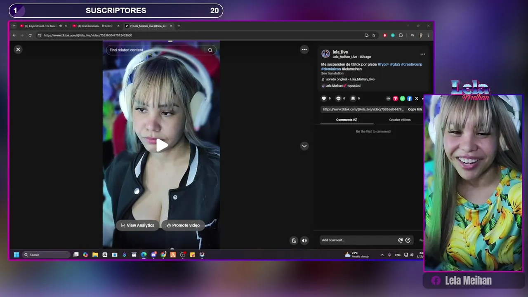
Task: Open the lela_live username link
Action: [340, 52]
